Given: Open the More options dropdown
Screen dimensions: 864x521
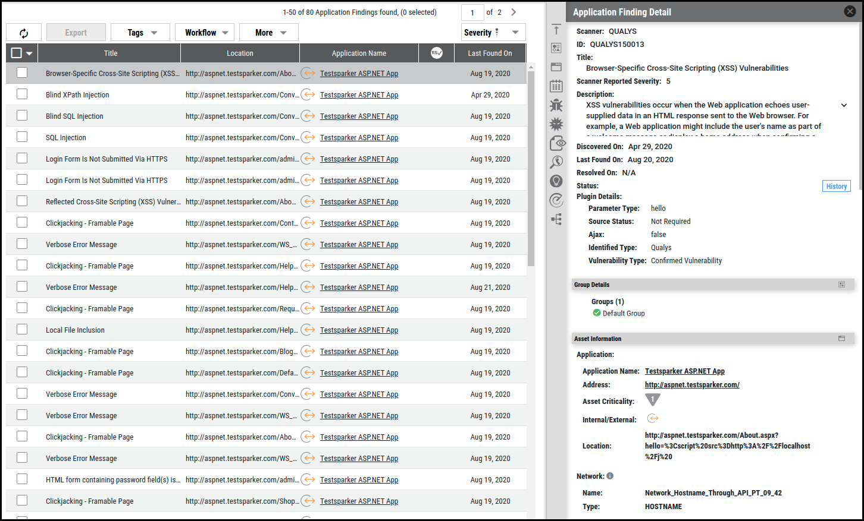Looking at the screenshot, I should (x=268, y=32).
